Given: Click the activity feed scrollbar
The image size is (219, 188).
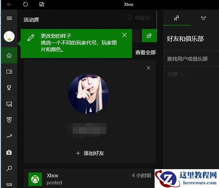Looking at the screenshot, I should pyautogui.click(x=157, y=21).
